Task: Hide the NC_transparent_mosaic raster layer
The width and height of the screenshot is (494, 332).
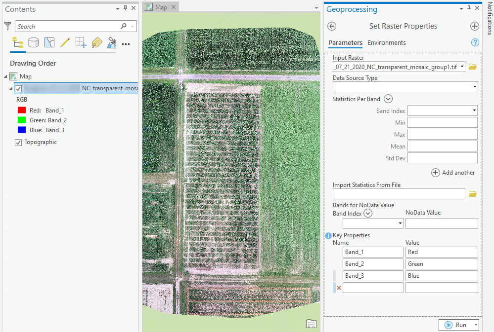Action: click(19, 88)
